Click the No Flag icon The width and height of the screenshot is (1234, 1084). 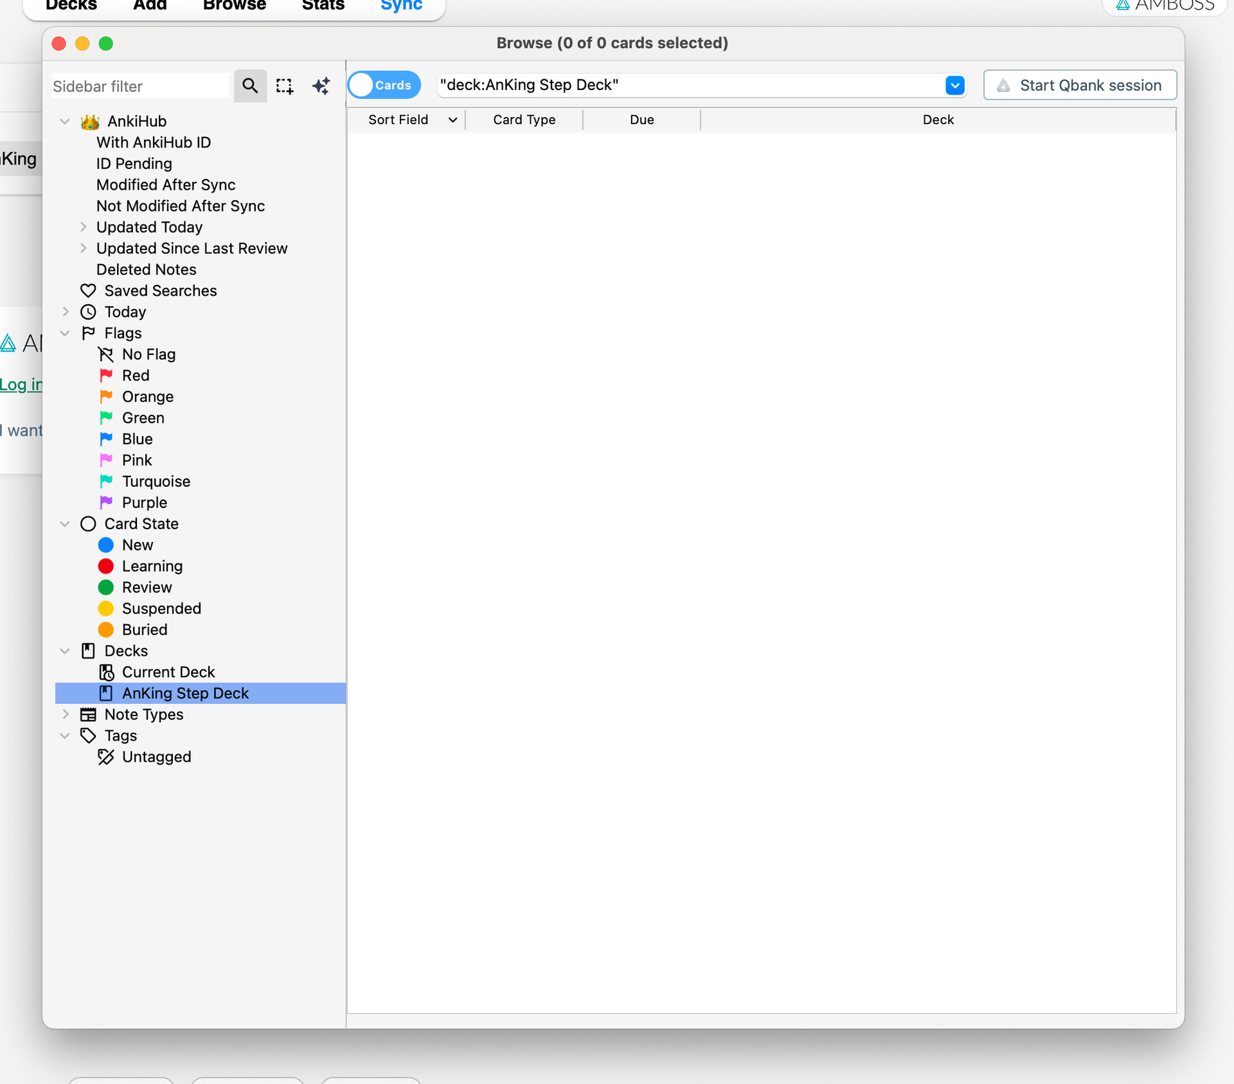tap(106, 354)
